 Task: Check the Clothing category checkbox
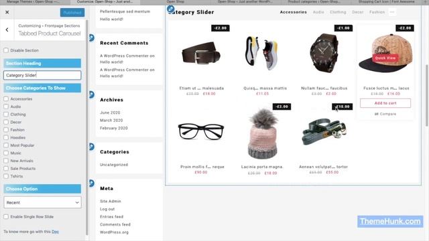6,114
